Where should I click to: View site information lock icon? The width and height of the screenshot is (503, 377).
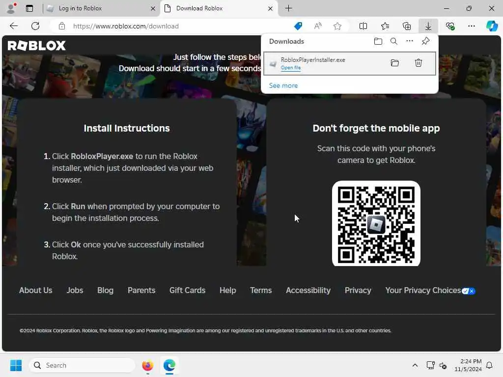(x=62, y=26)
